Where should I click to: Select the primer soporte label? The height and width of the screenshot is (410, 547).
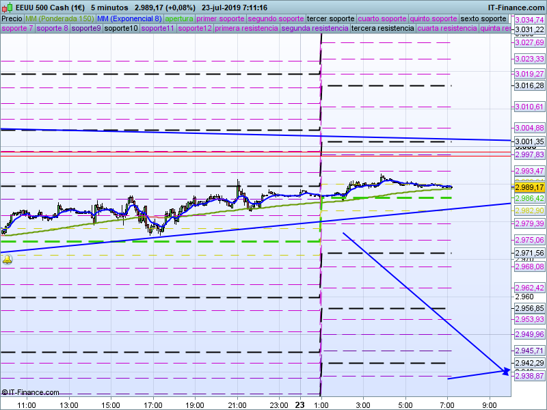pos(219,18)
